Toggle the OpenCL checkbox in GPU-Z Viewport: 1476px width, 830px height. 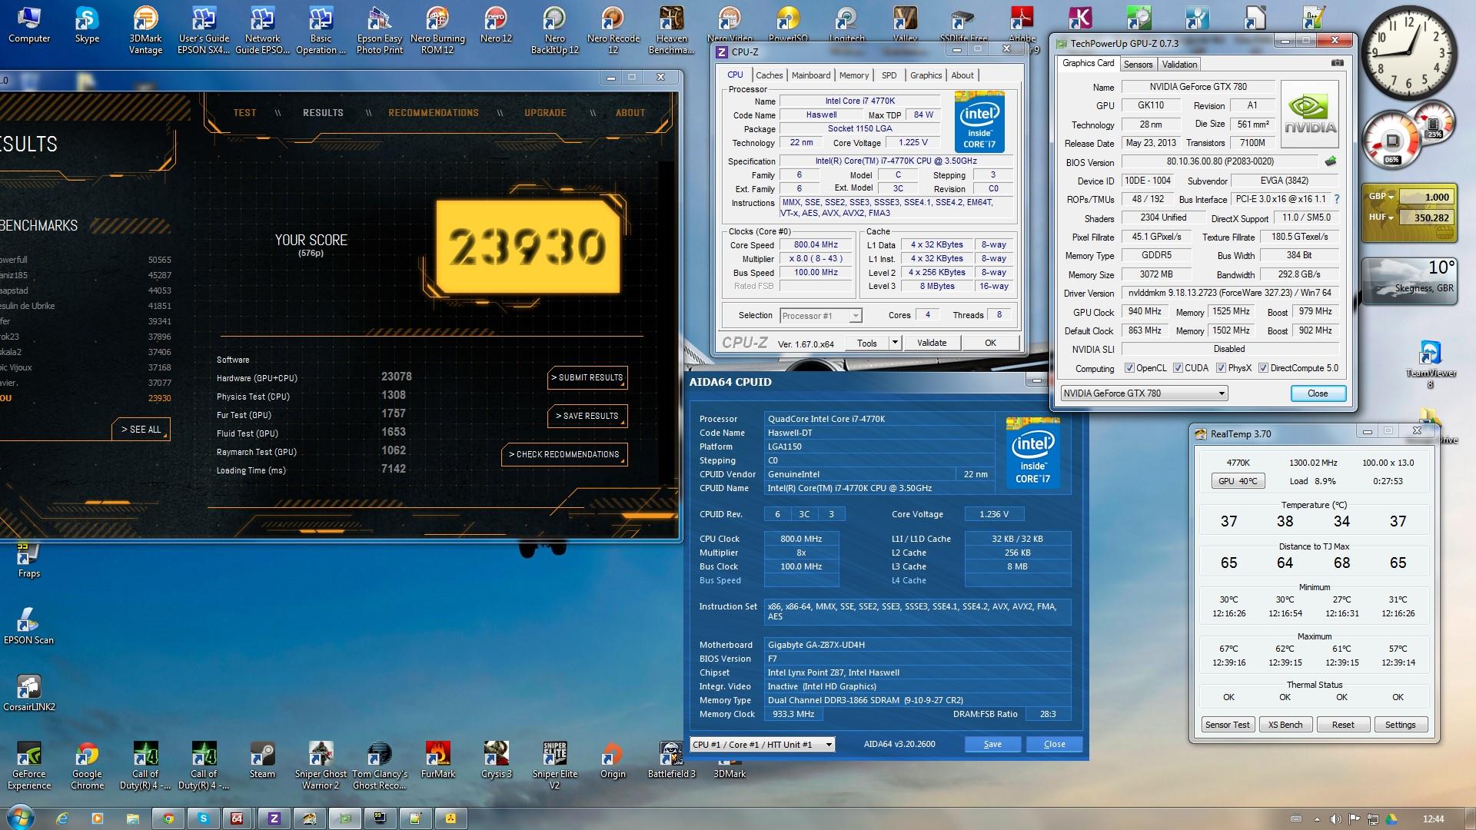pyautogui.click(x=1129, y=368)
